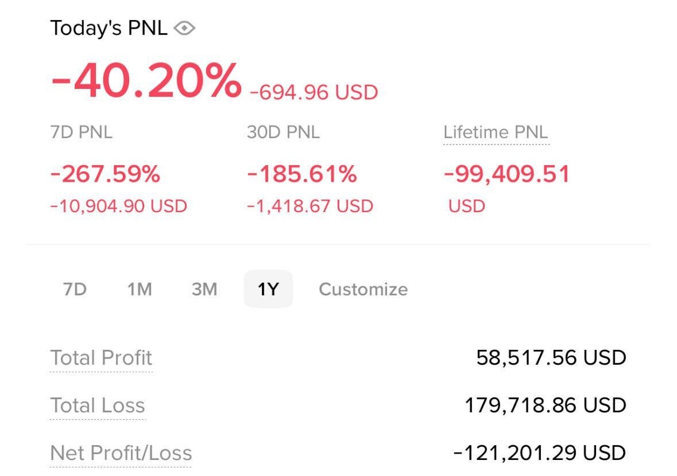
Task: Click the -694.96 USD today's loss amount
Action: [x=314, y=92]
